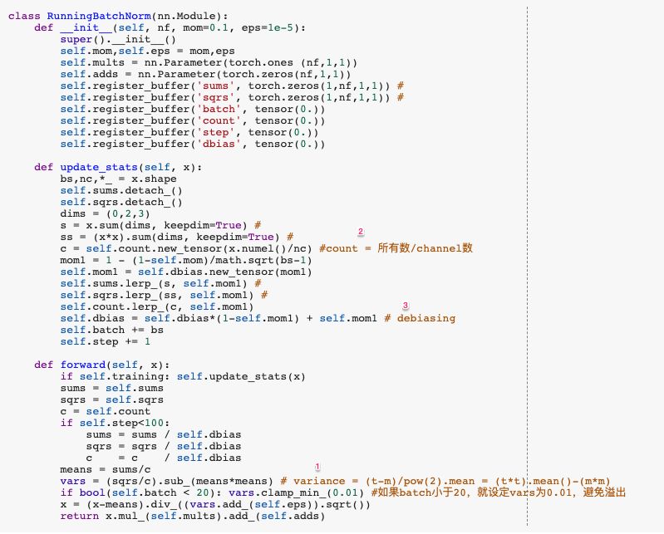The height and width of the screenshot is (534, 664).
Task: Click the '#count = 所有数/channel数' comment
Action: coord(396,248)
